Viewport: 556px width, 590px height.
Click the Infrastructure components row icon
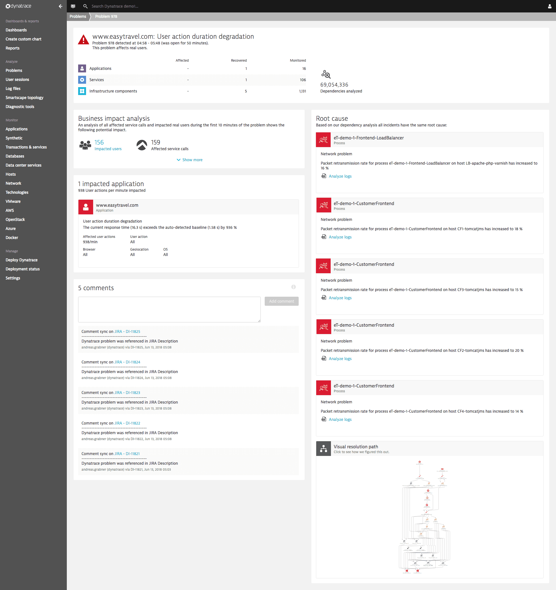pyautogui.click(x=82, y=91)
